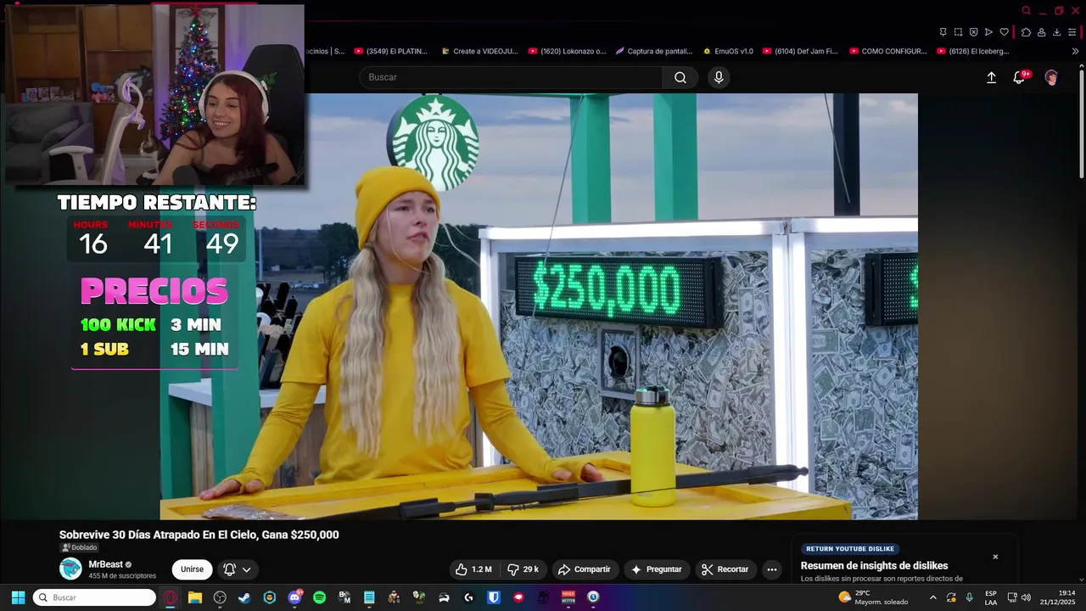Open the ad blocker shield icon

point(973,32)
